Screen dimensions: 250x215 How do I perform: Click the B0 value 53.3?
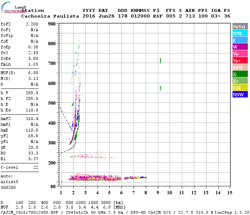click(x=33, y=153)
